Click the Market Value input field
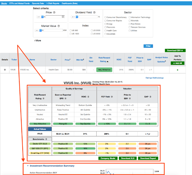Viewport: 192px width, 175px height. 53,30
